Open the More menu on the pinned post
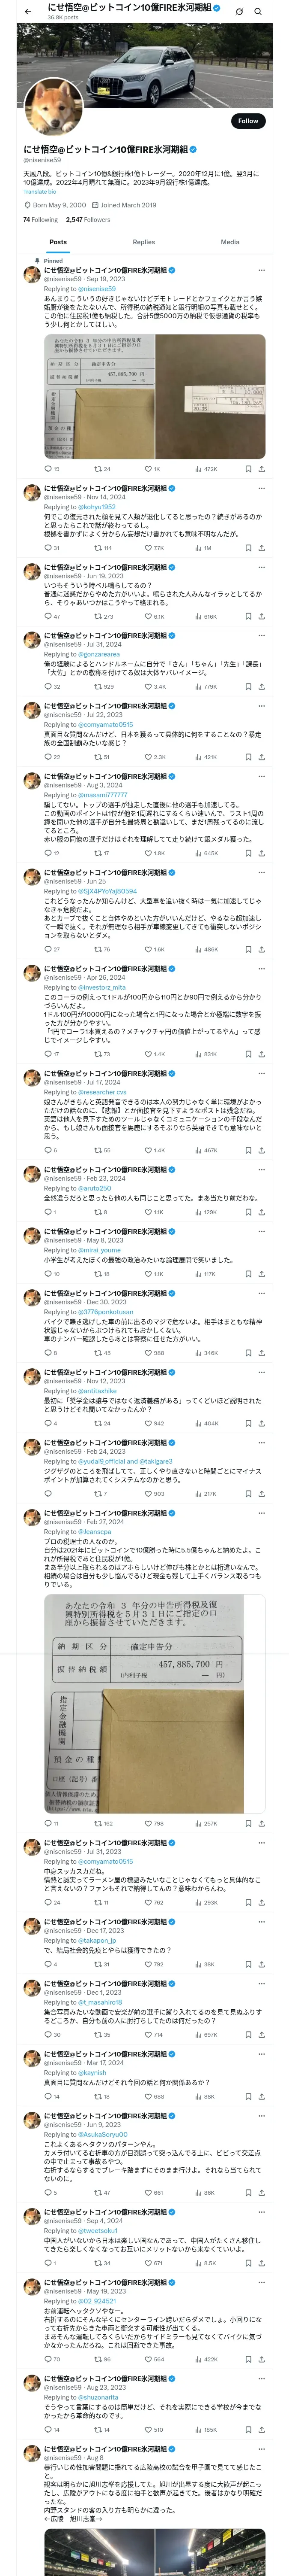Viewport: 289px width, 2576px height. click(x=261, y=270)
